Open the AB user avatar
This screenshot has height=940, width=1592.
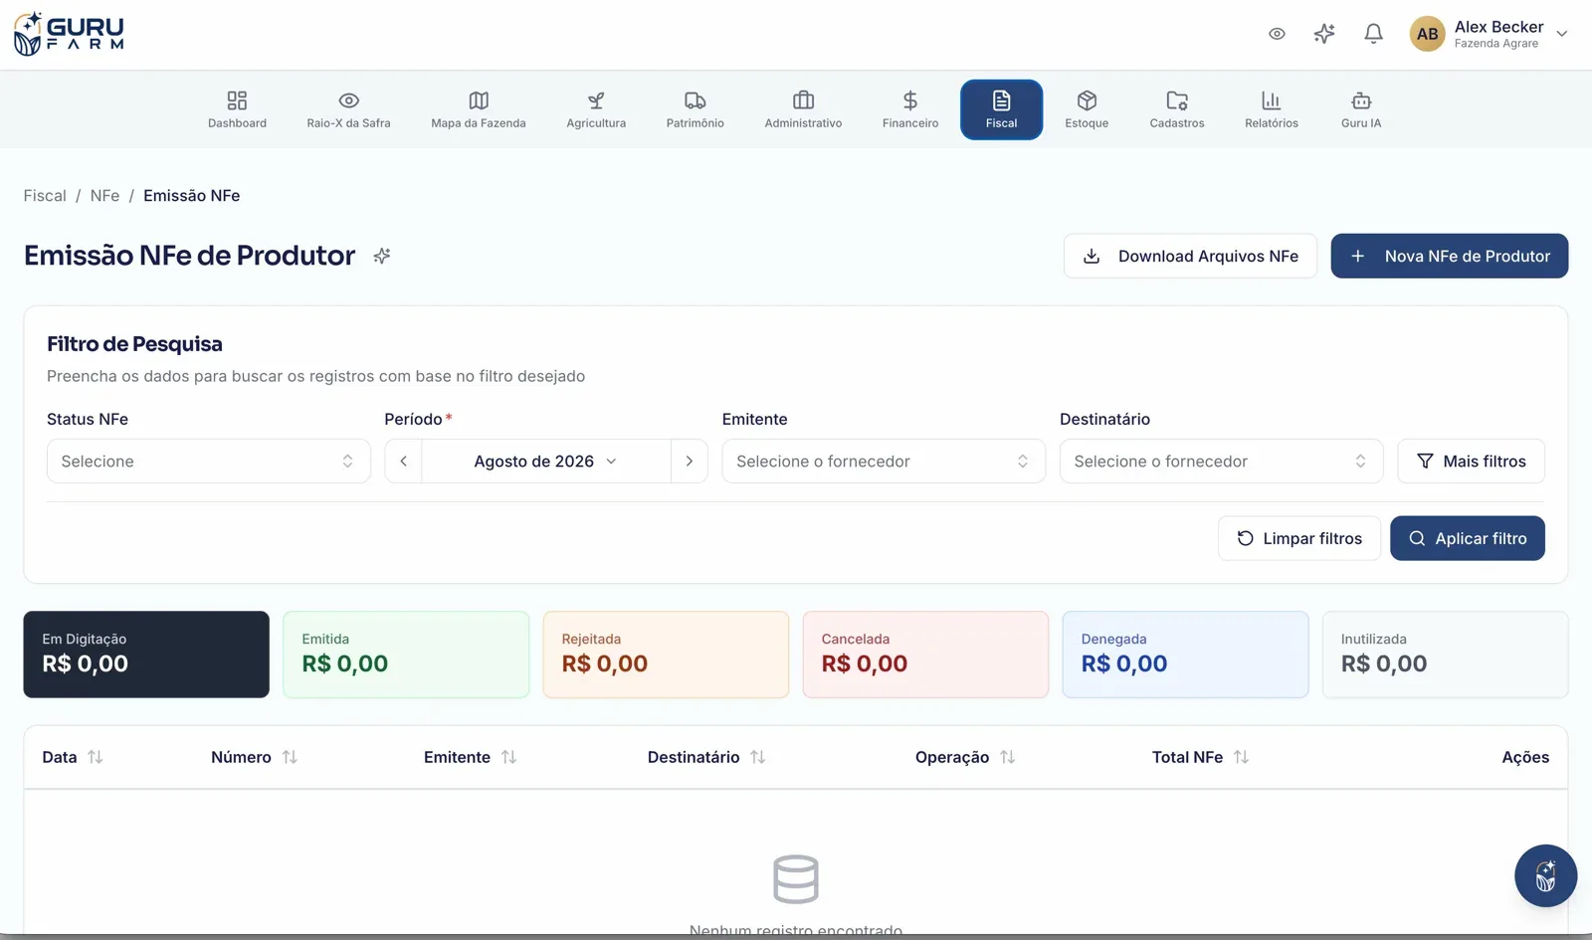click(1427, 34)
